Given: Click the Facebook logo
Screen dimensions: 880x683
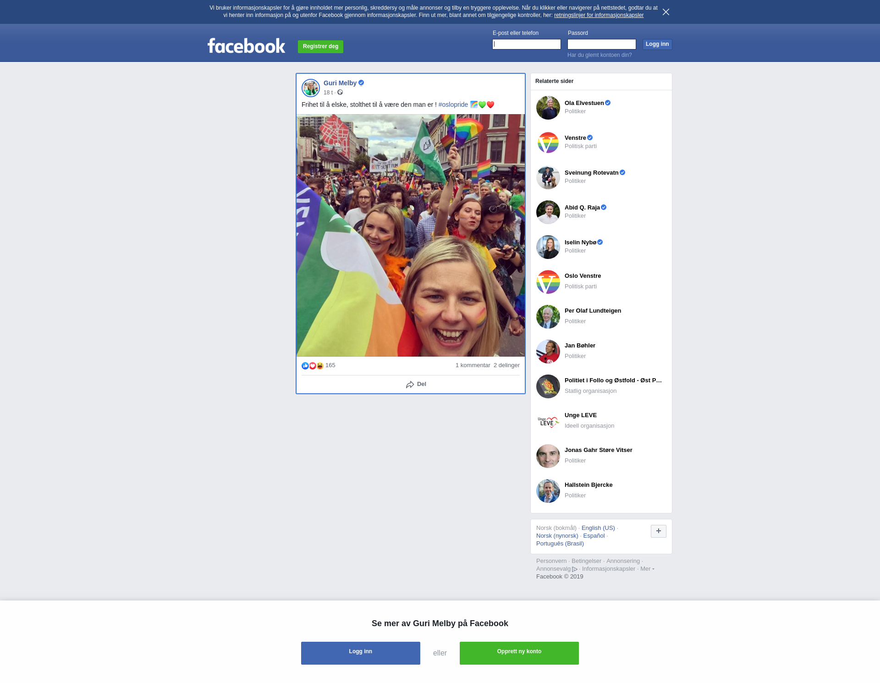Looking at the screenshot, I should [246, 46].
